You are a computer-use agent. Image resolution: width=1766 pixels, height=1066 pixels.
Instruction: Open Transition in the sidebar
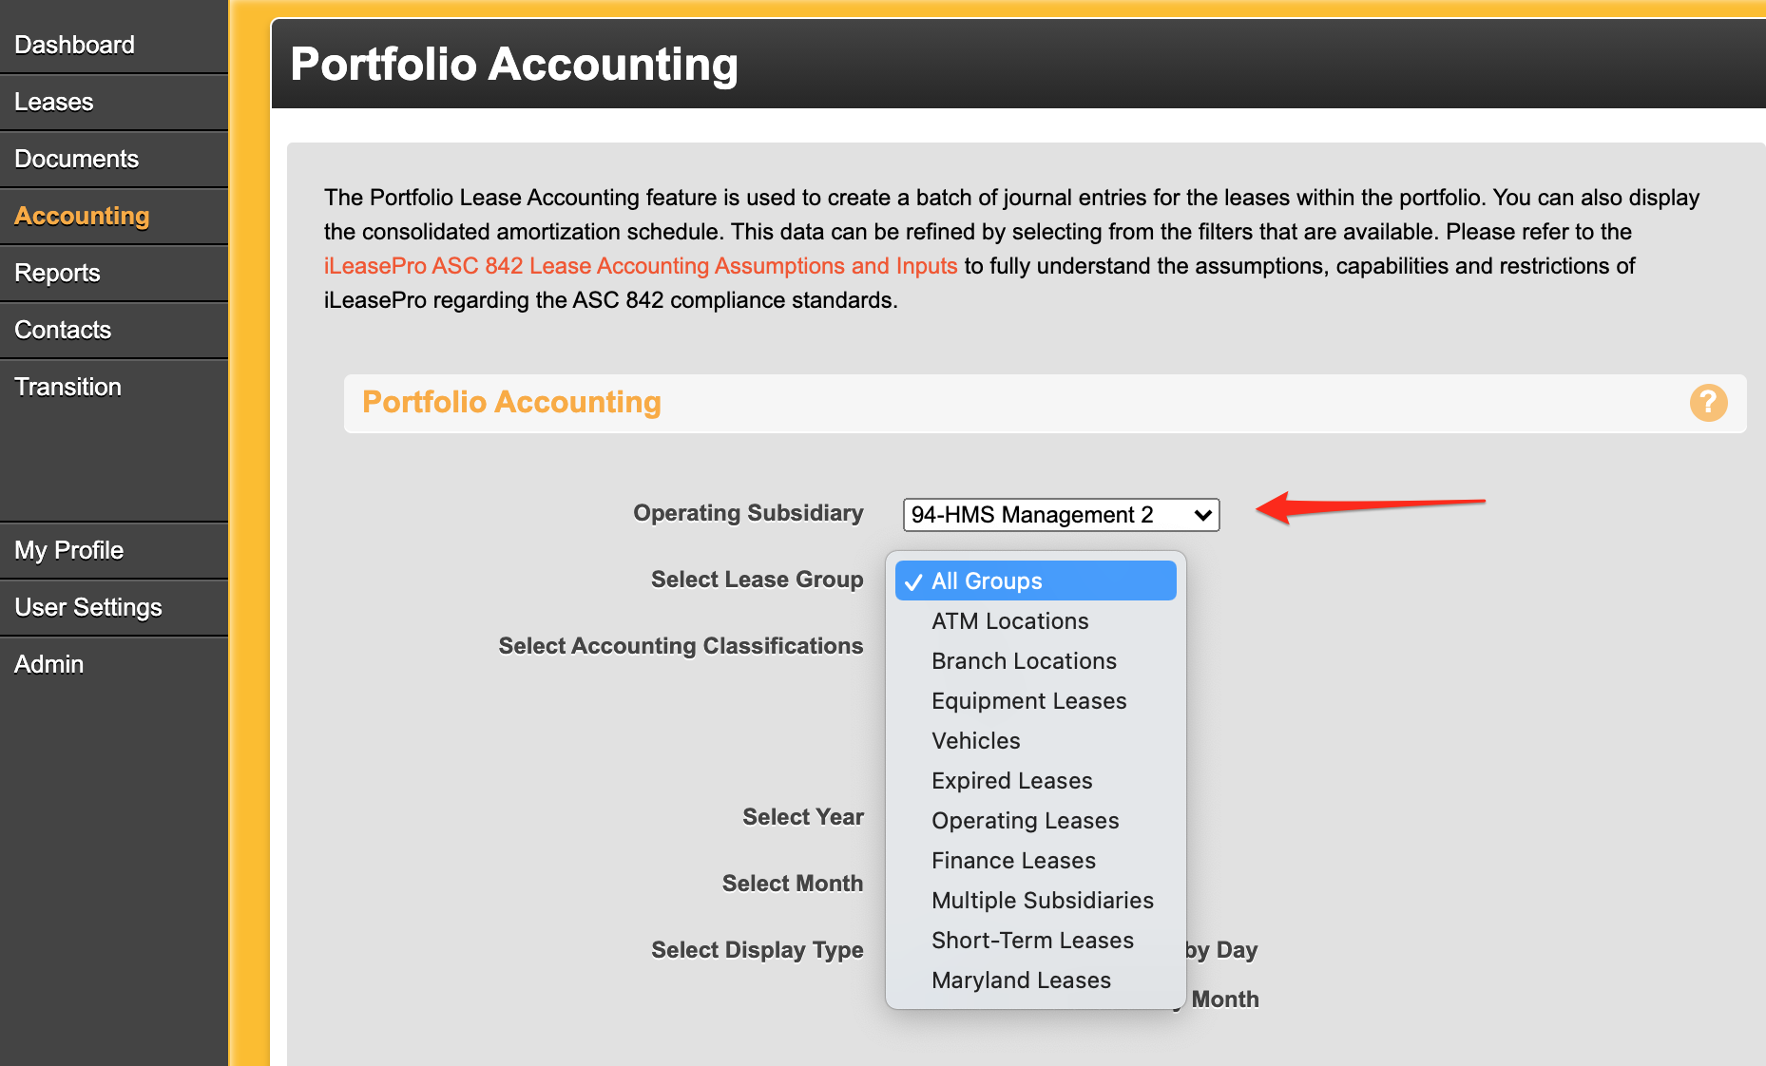[x=114, y=387]
